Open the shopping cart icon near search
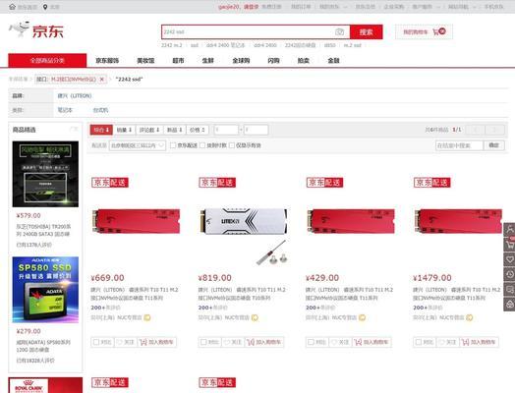The width and height of the screenshot is (515, 393). tap(436, 31)
